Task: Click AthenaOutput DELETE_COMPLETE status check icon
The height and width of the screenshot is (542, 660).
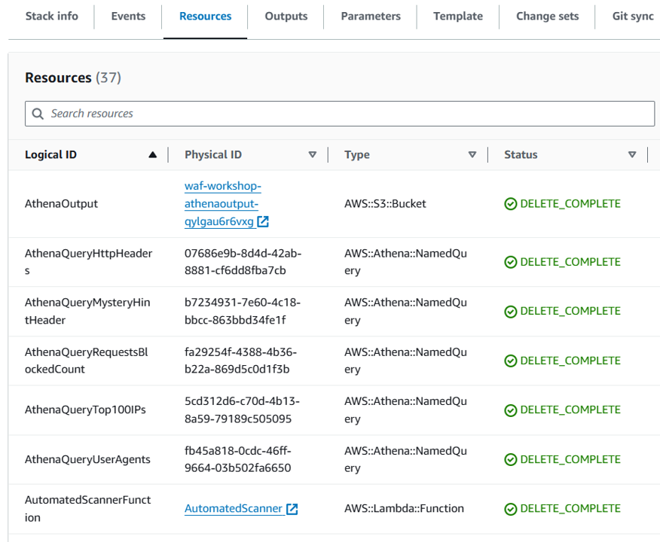Action: click(511, 204)
